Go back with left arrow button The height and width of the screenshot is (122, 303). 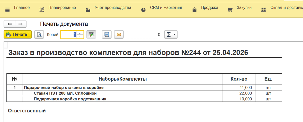coord(10,24)
